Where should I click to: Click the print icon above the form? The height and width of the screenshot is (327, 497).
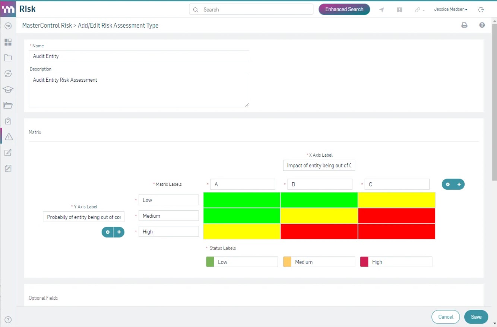(464, 25)
